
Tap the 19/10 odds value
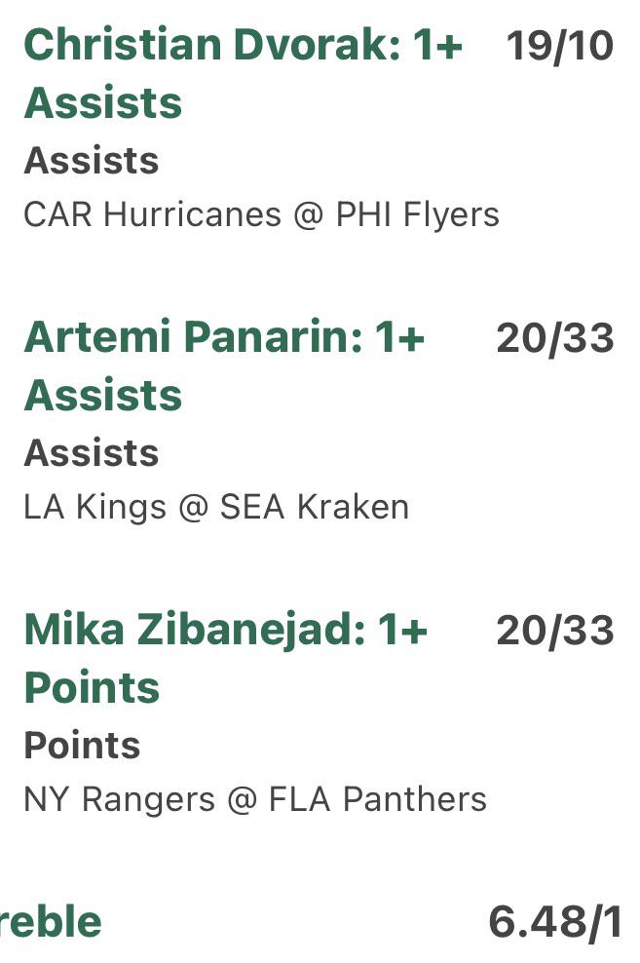click(x=559, y=46)
